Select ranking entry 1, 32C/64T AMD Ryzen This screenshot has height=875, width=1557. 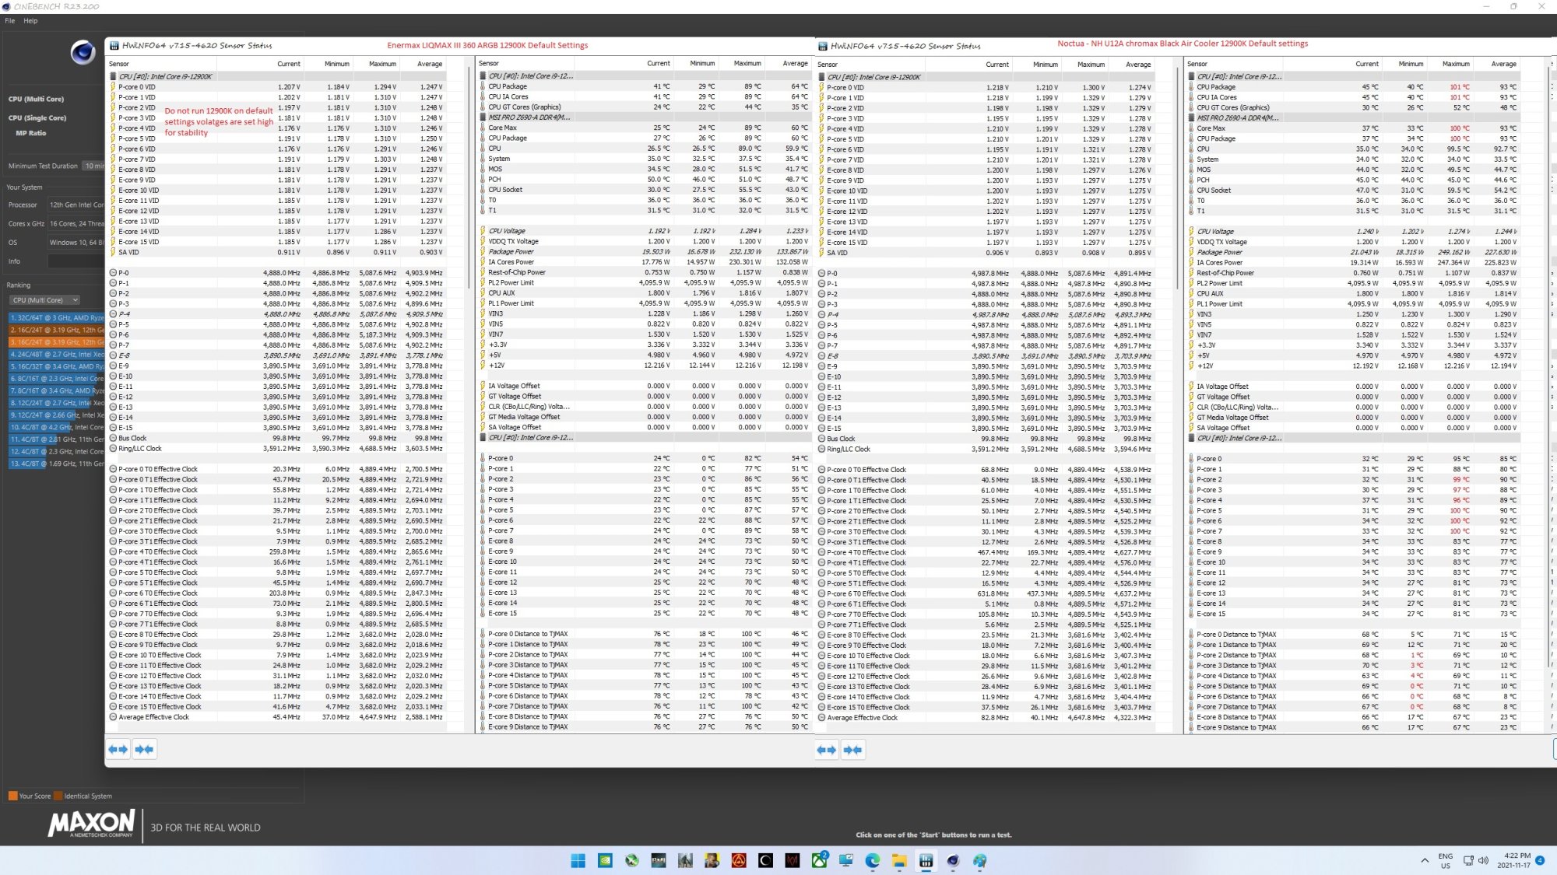(57, 318)
